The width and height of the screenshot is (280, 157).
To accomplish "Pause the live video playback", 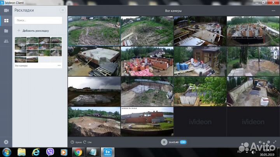I will (x=164, y=142).
